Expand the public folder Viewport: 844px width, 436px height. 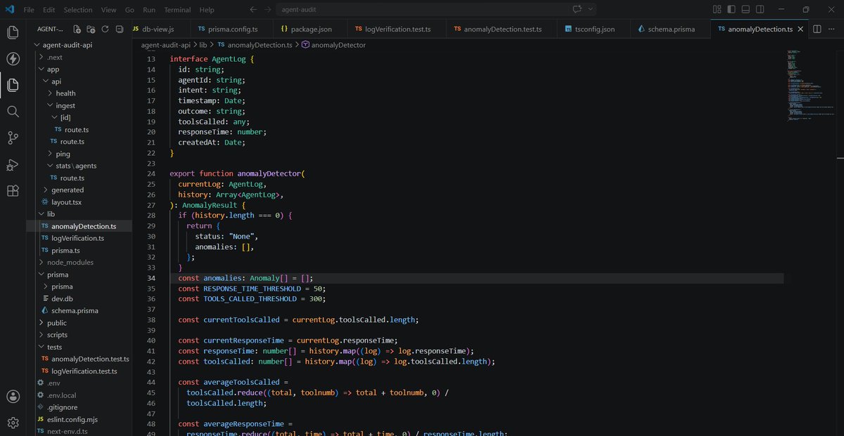point(77,323)
